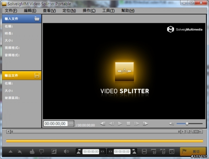Click the SolveigMultimedia logo in the preview

[185, 29]
